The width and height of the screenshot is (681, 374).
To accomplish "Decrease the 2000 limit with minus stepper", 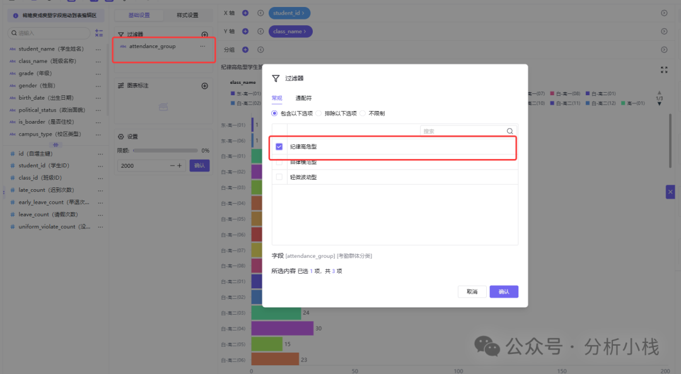I will [172, 165].
